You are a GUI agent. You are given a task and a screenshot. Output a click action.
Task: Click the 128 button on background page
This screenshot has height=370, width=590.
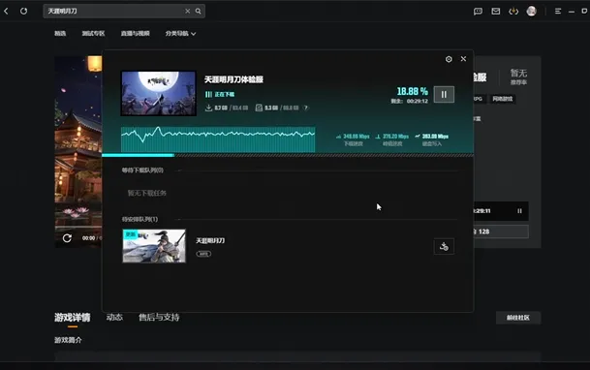tap(501, 231)
